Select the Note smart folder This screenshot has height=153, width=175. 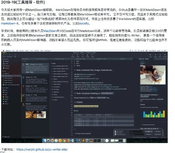coord(5,90)
